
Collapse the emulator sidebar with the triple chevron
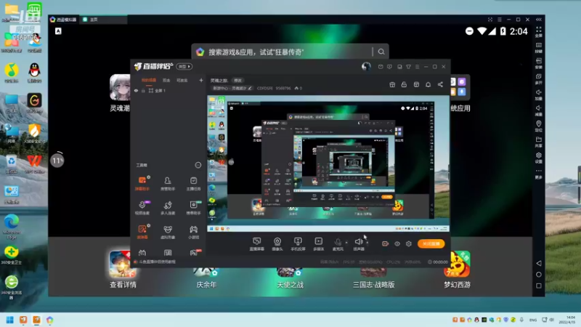(x=538, y=20)
